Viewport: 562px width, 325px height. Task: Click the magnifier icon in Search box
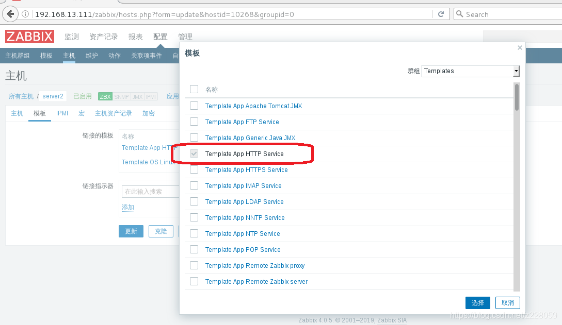tap(459, 14)
